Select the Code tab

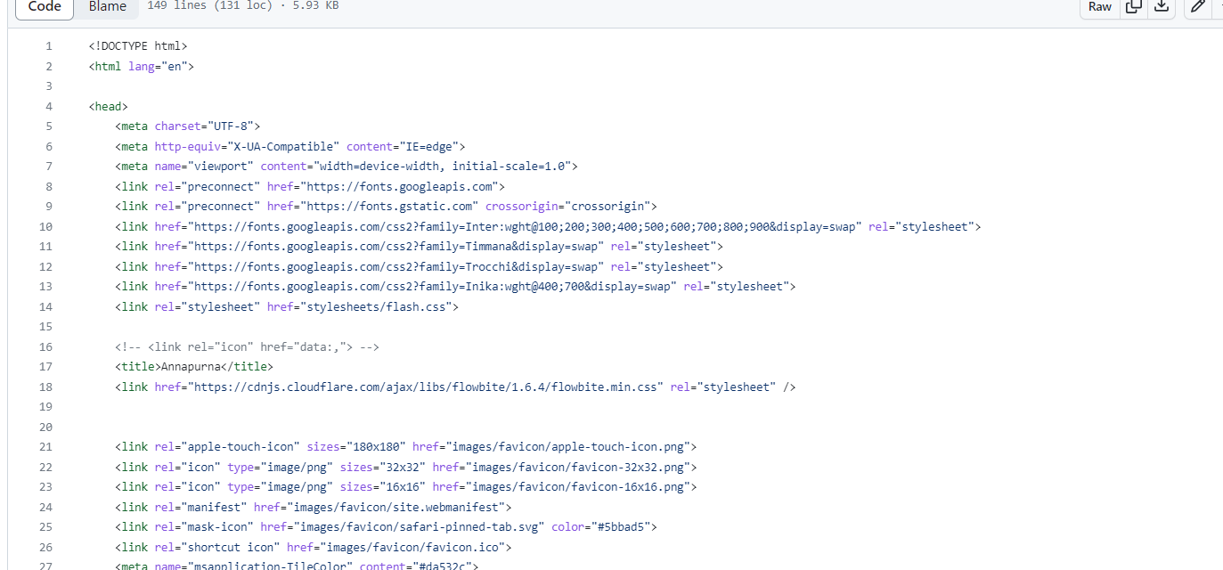pos(44,7)
